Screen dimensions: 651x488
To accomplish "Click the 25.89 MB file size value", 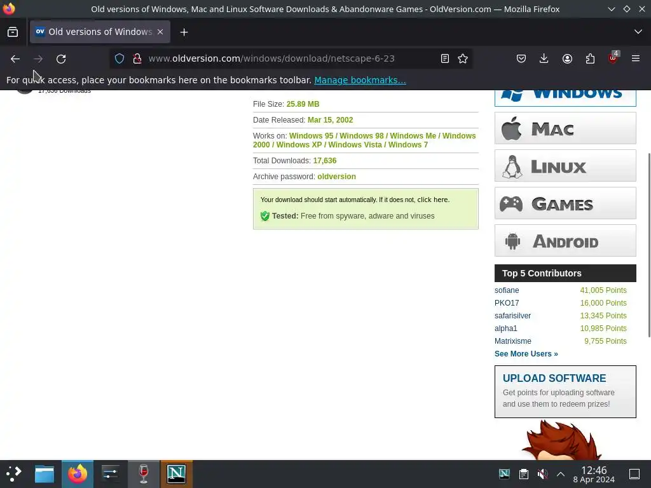I will pyautogui.click(x=303, y=104).
